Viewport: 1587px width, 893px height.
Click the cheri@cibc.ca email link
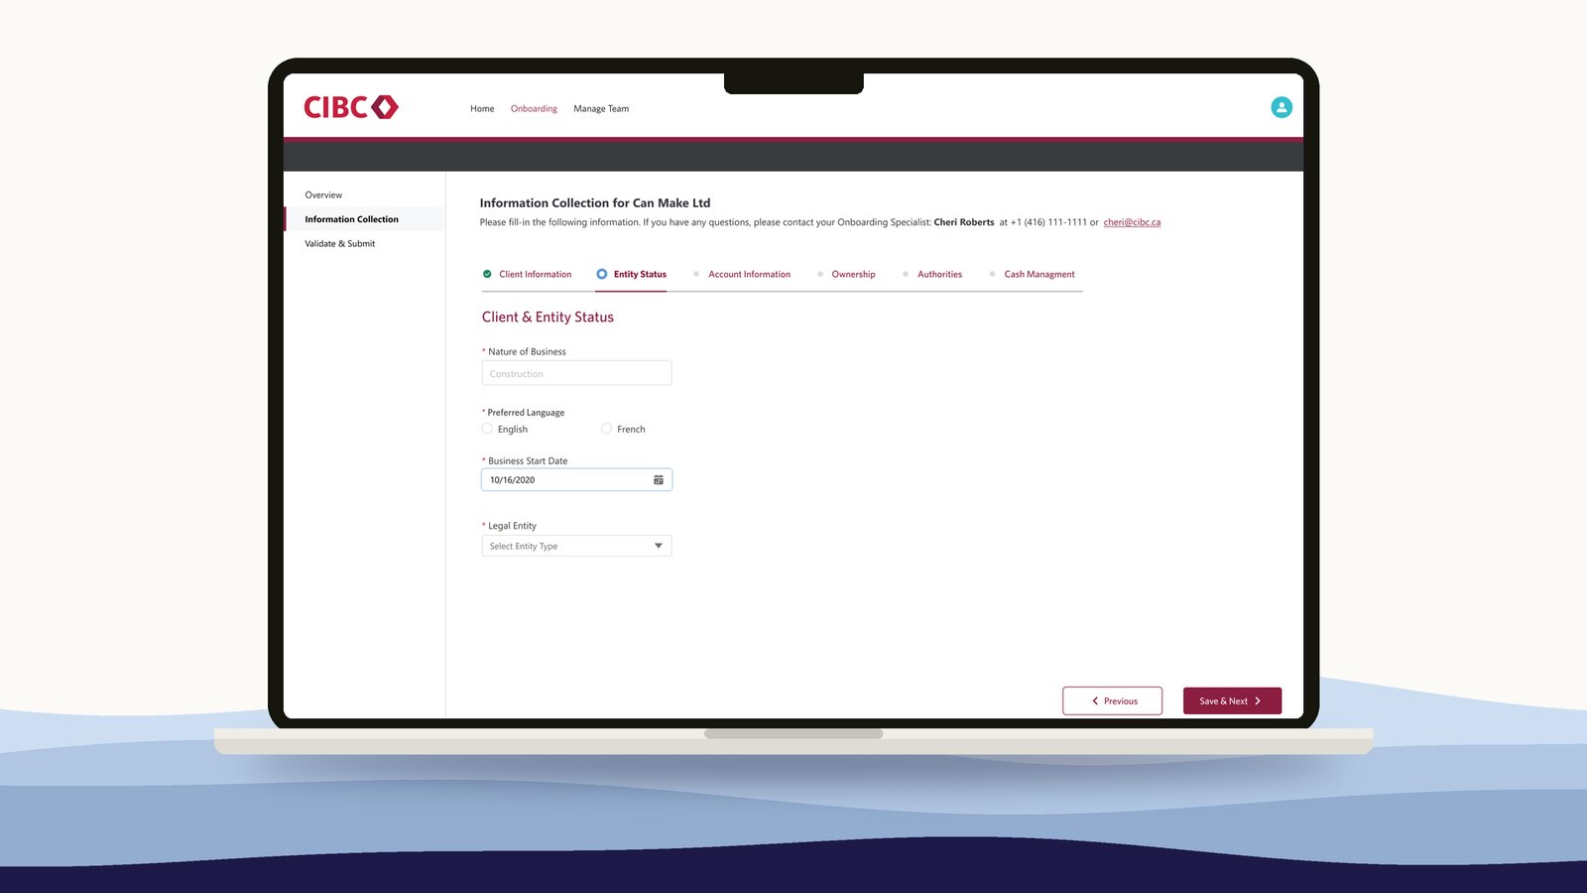[1132, 222]
